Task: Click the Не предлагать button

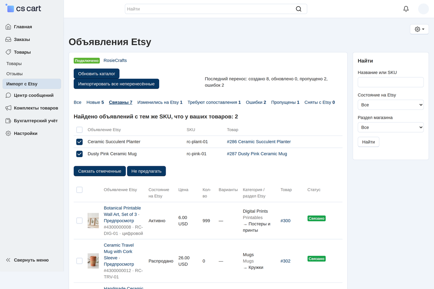Action: (146, 171)
